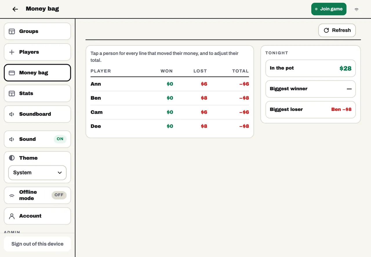Click the plus icon beside Players
Screen dimensions: 371x257
[12, 52]
